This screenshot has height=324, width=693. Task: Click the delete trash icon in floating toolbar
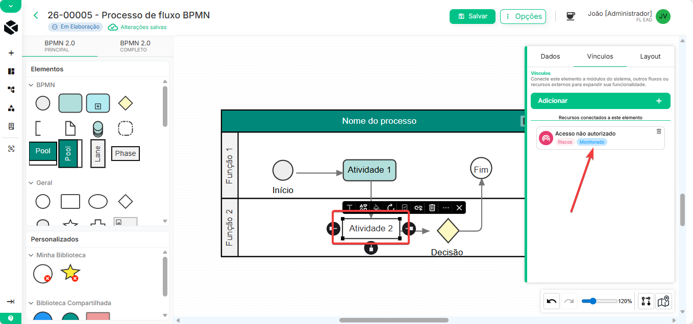point(432,208)
